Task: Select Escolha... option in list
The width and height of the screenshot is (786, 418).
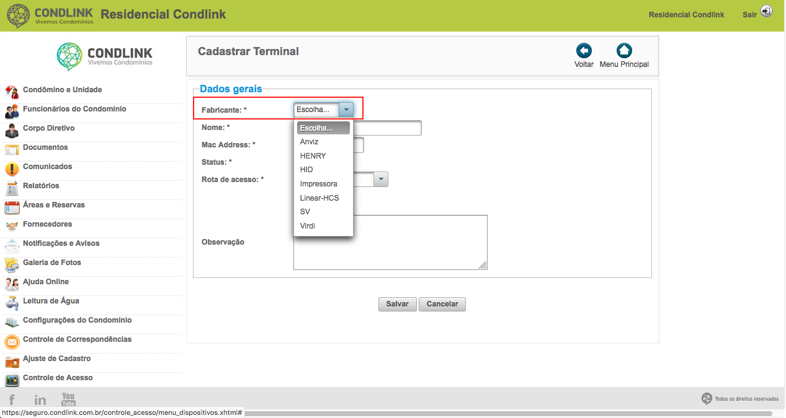Action: coord(323,128)
